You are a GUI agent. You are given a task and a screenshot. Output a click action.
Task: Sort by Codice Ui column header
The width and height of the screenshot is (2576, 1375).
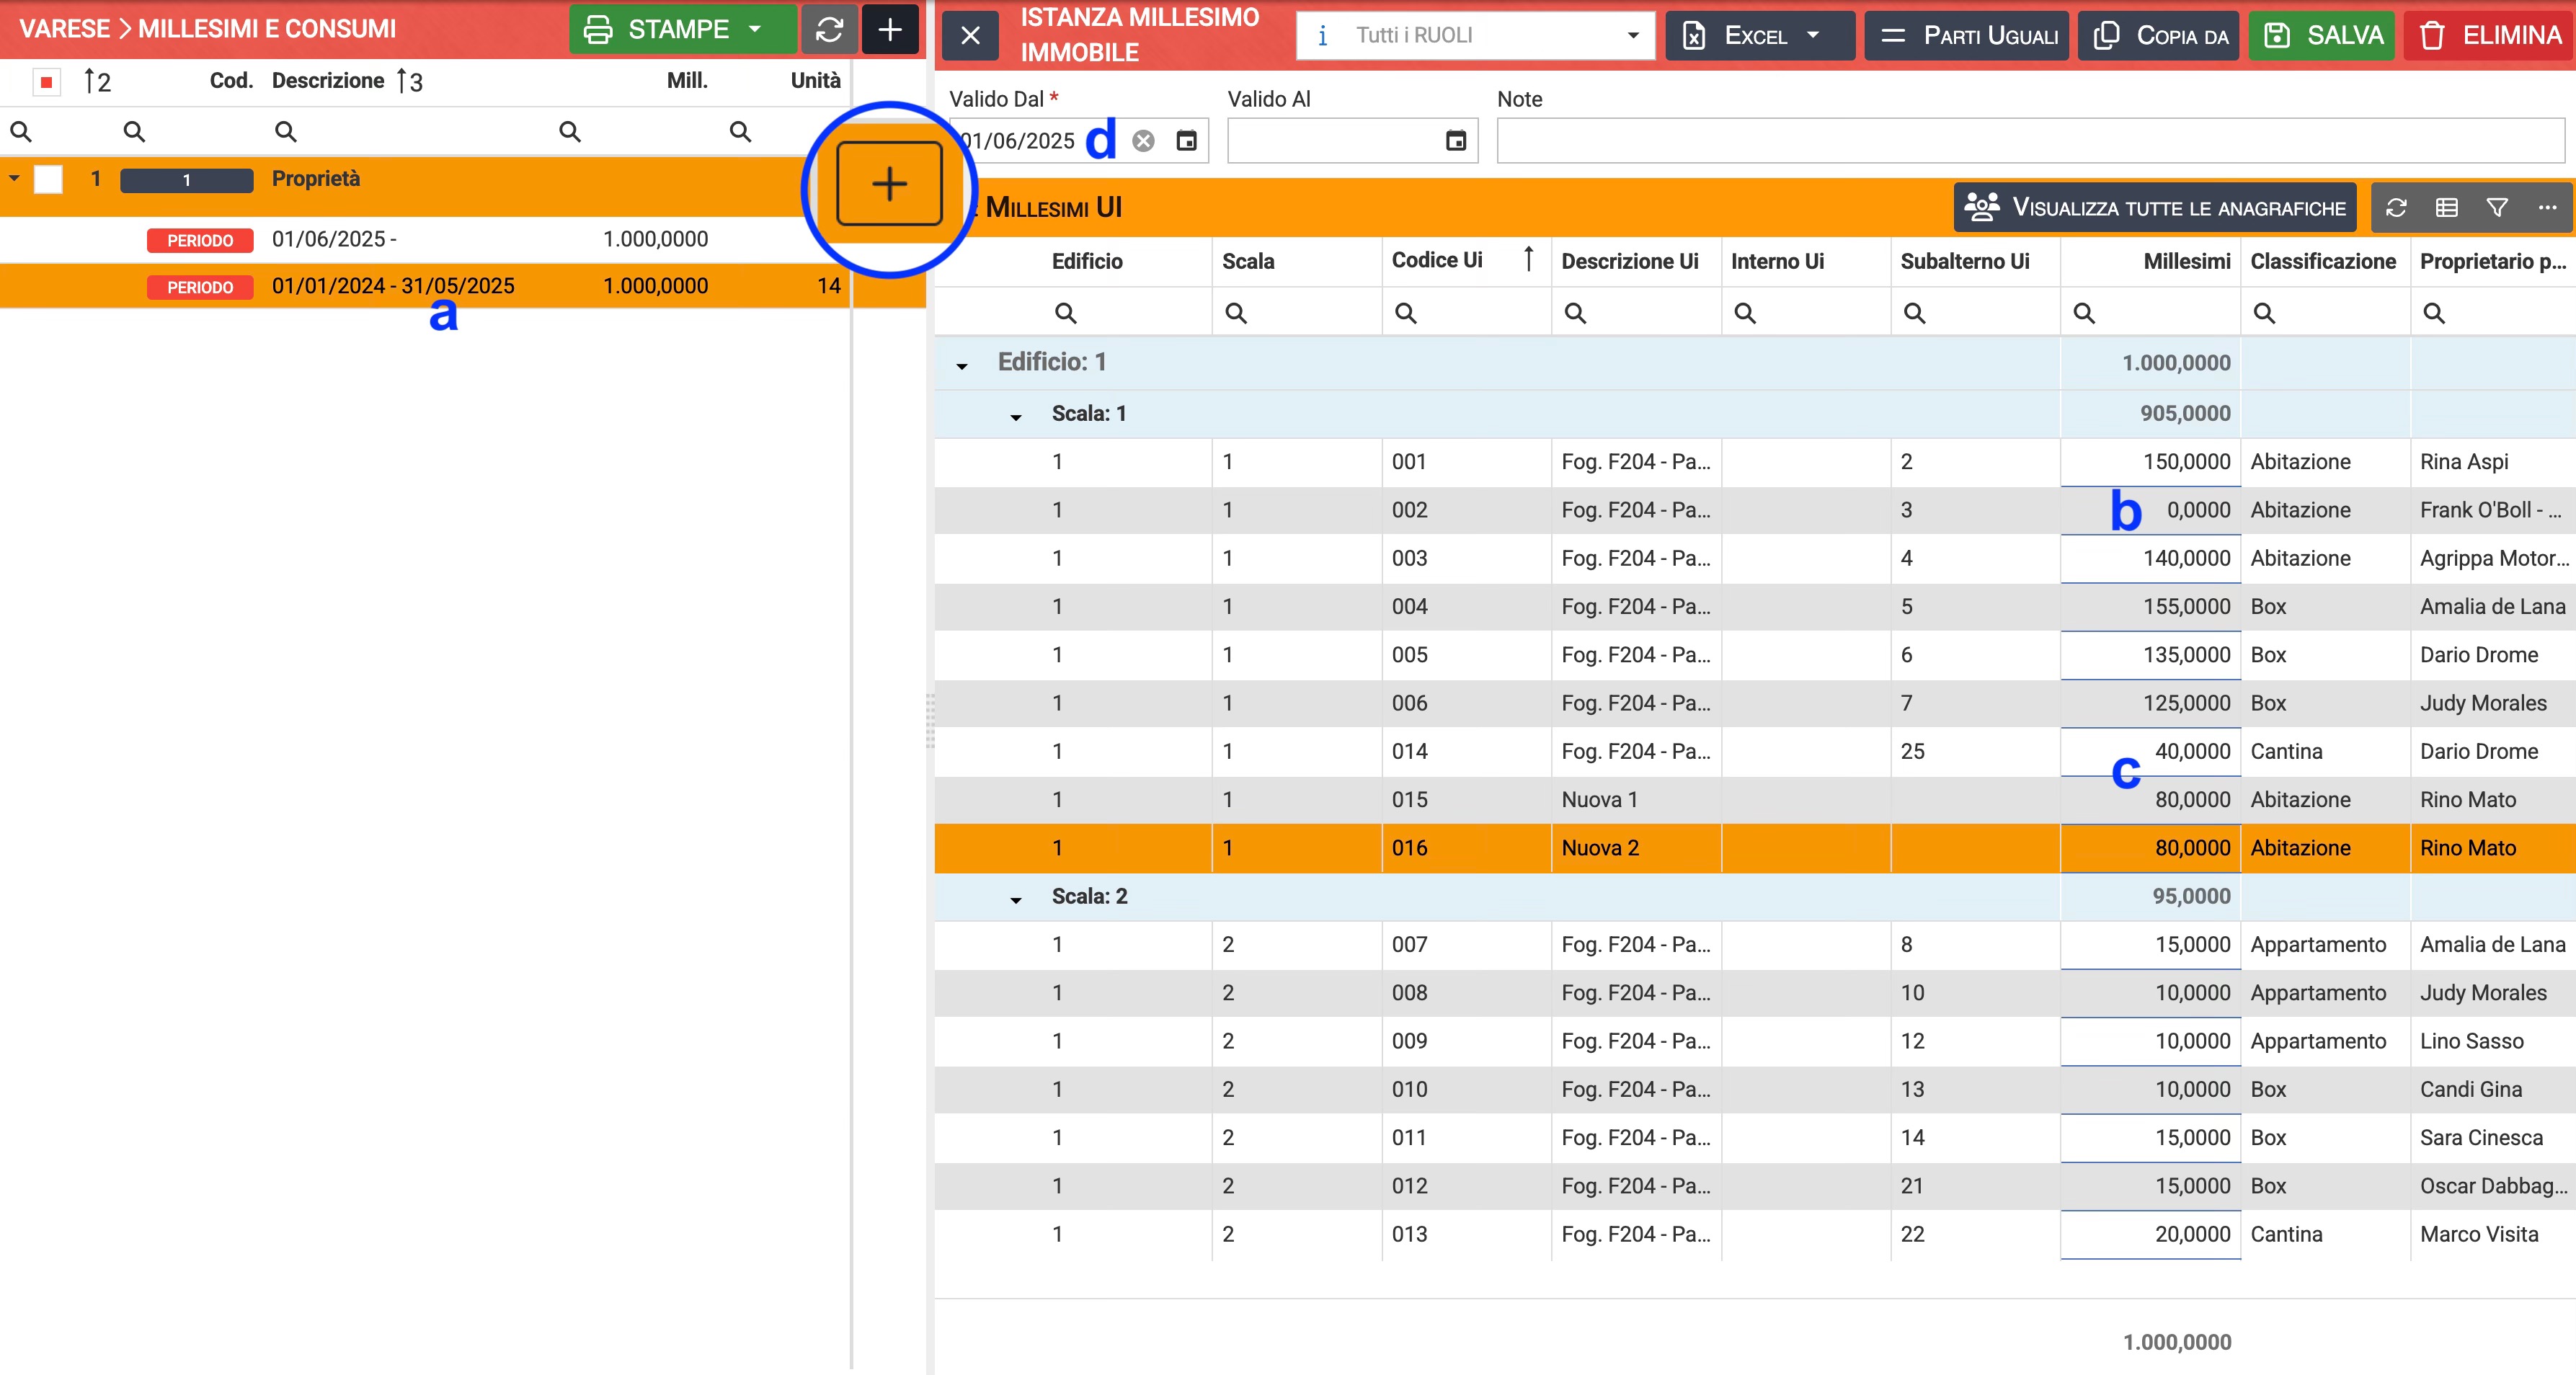pyautogui.click(x=1437, y=261)
